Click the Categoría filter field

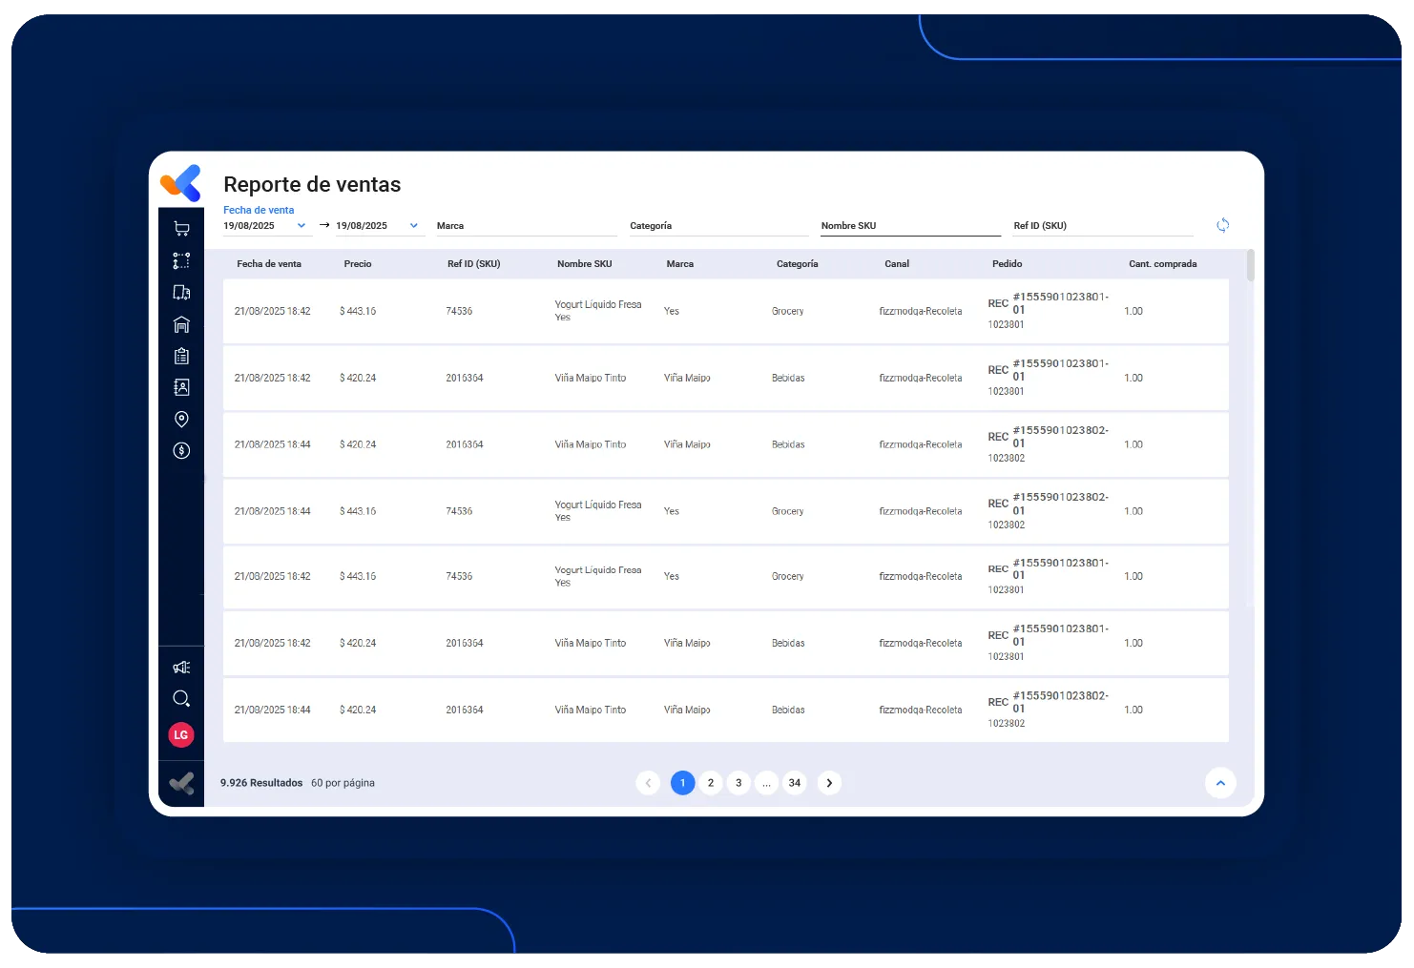(x=718, y=226)
